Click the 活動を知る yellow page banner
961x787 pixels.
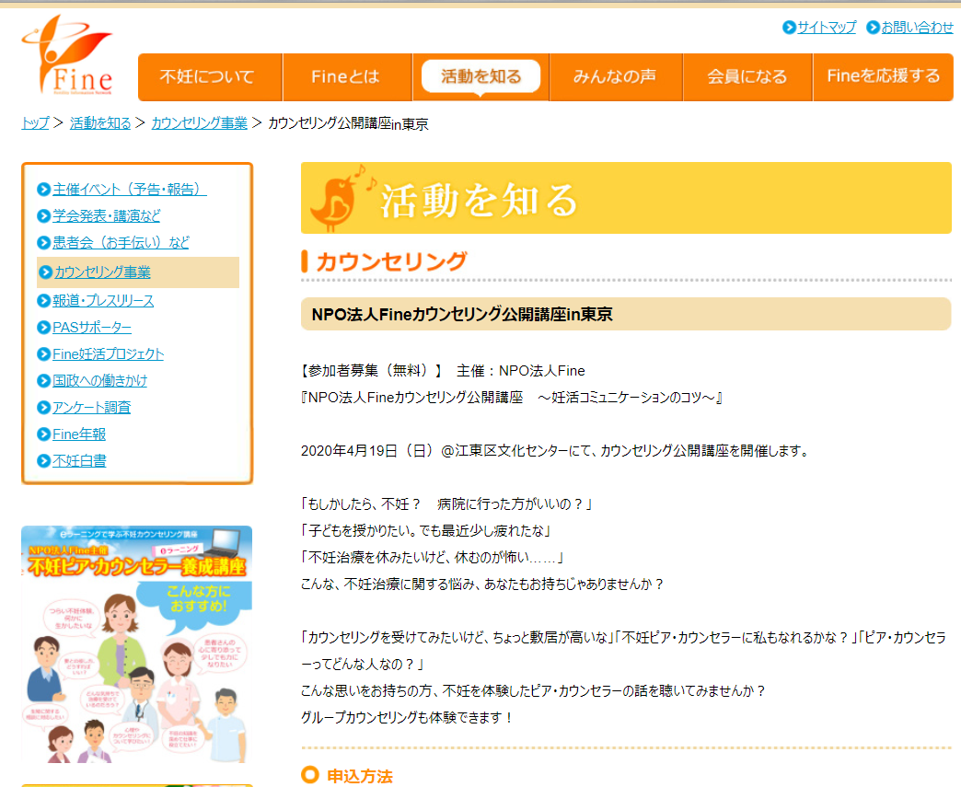[x=626, y=198]
